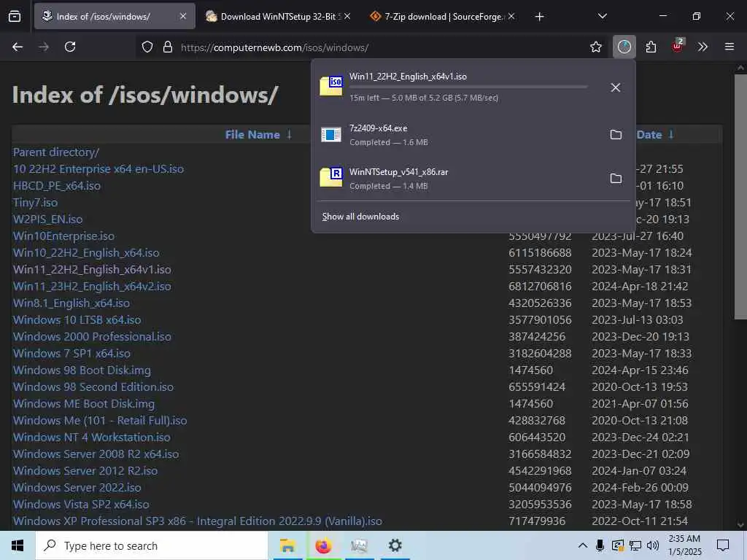Click Win8.1_English_x64.iso link
Screen dimensions: 747x560
click(71, 303)
